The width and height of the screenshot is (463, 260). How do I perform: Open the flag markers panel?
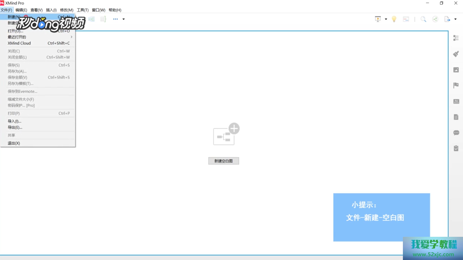click(456, 85)
